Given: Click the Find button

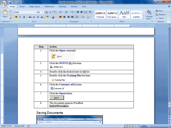Looking at the screenshot, I should point(160,11).
